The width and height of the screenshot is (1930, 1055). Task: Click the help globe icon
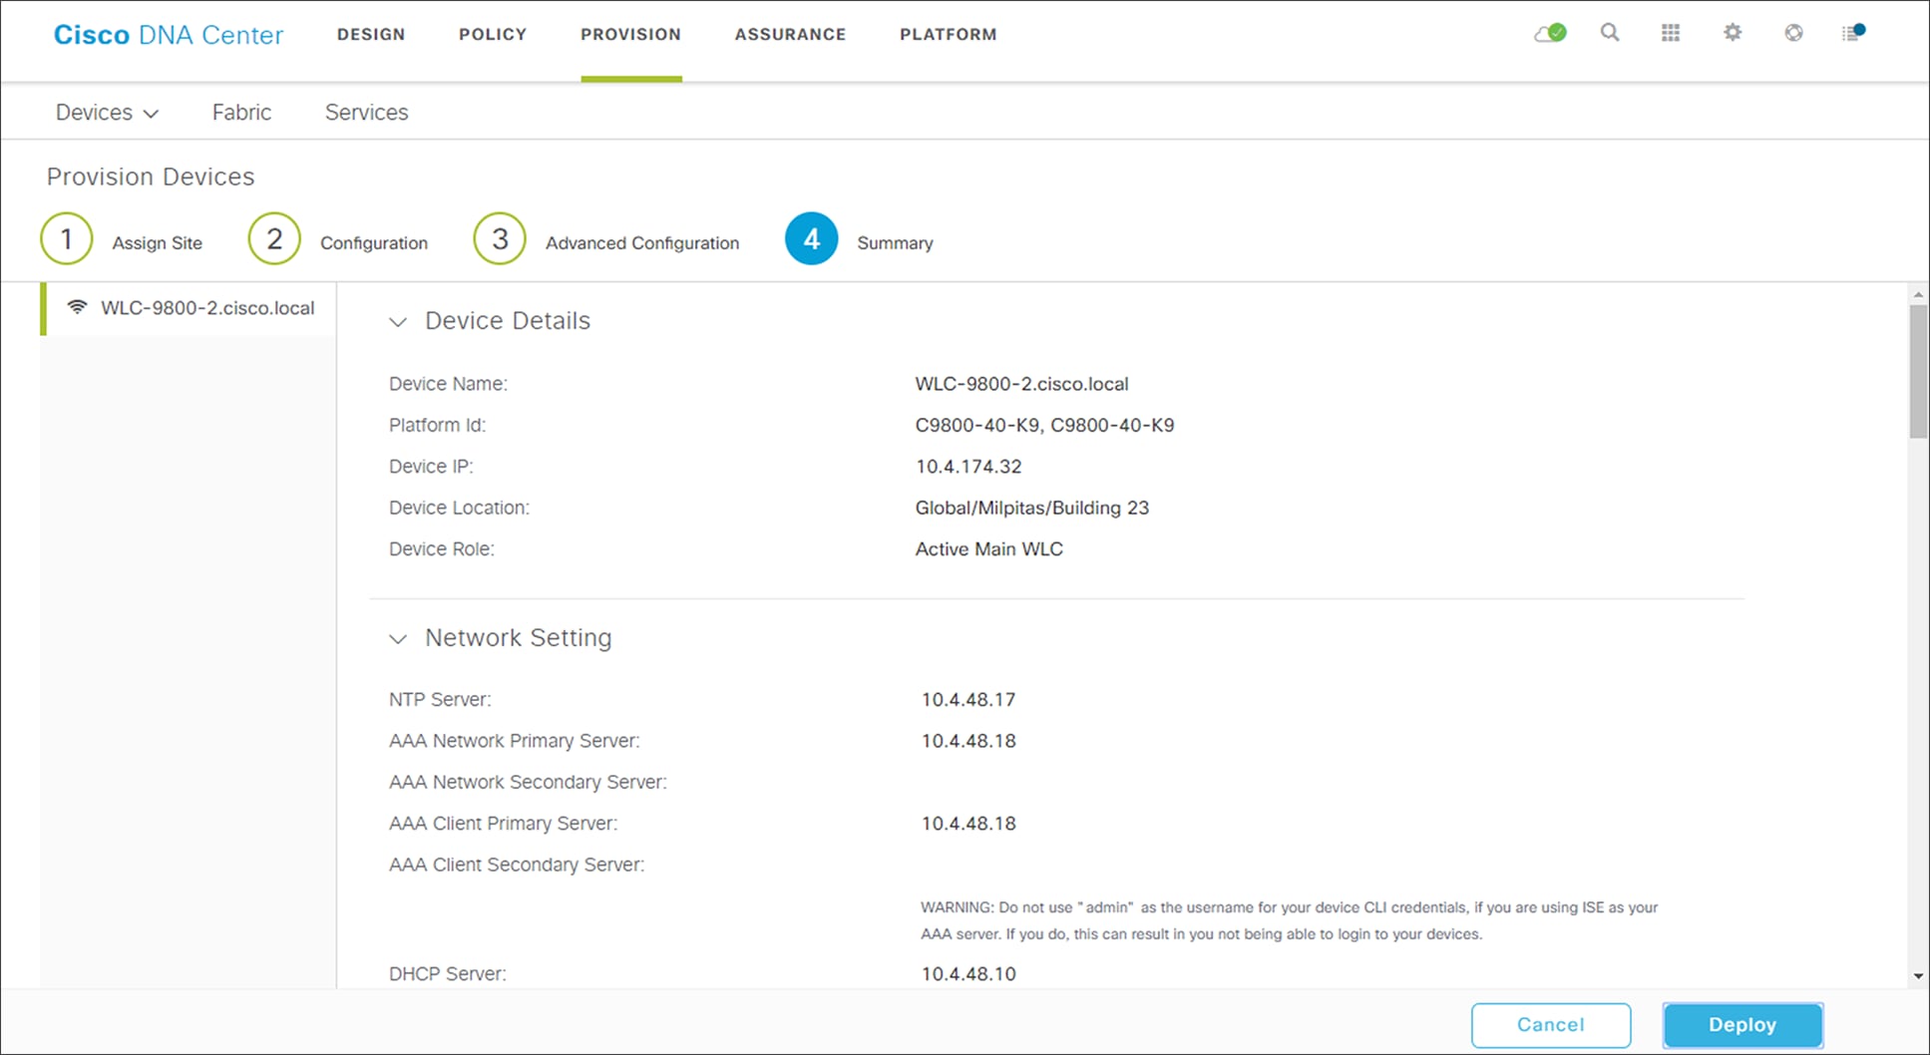1793,33
